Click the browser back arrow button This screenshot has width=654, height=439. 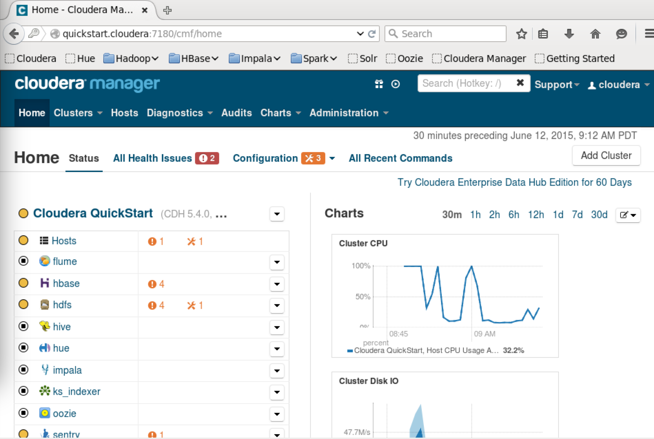(14, 34)
